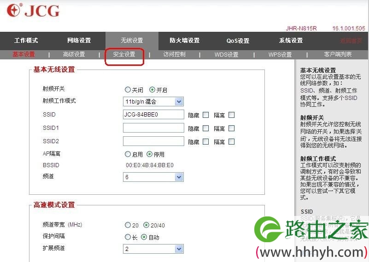The image size is (369, 262).
Task: Open WDS设置 submenu
Action: click(226, 54)
